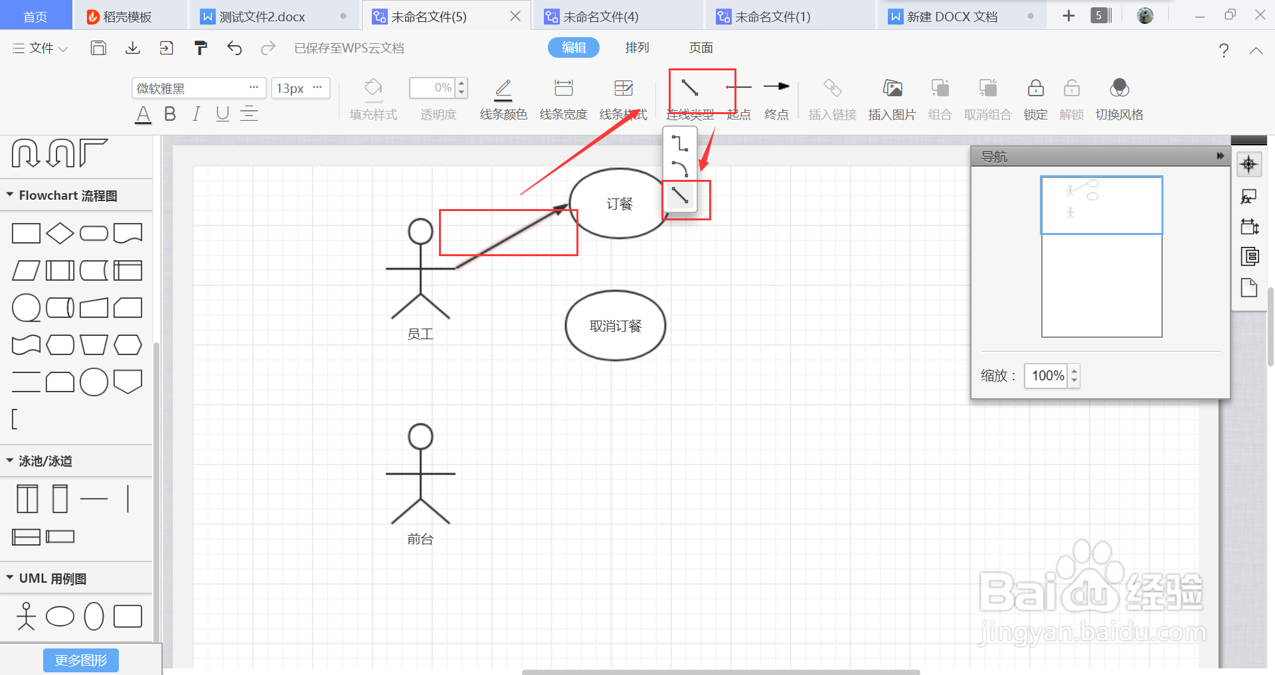Collapse the Flowchart 流程图 section
The width and height of the screenshot is (1275, 675).
click(10, 195)
